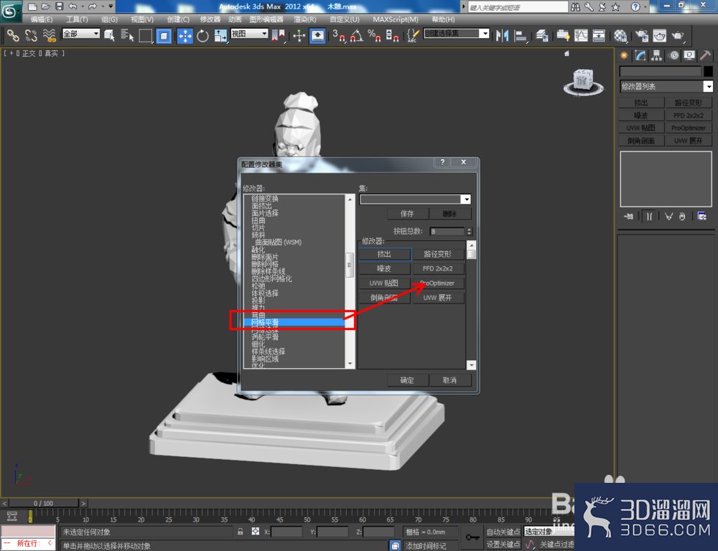Open Rendered Frame Window icon

tap(660, 35)
